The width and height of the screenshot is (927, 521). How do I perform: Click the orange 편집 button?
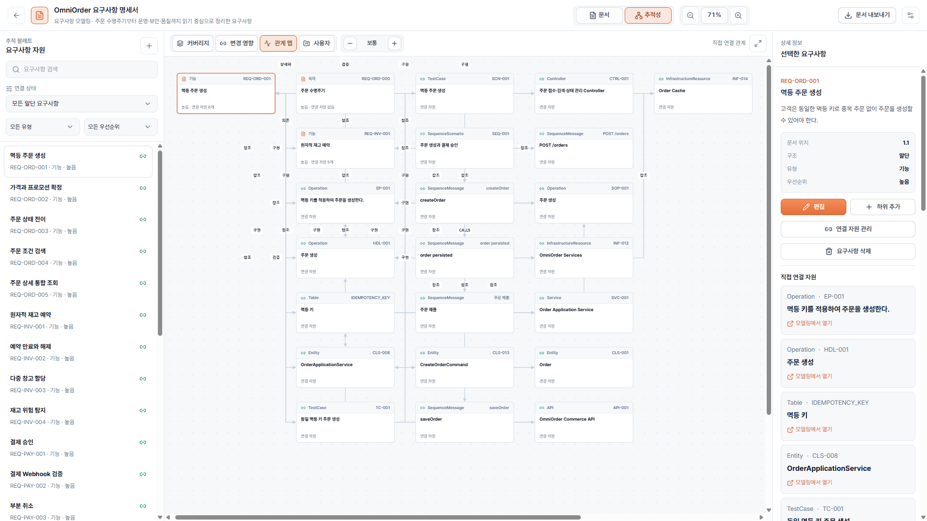pyautogui.click(x=814, y=207)
